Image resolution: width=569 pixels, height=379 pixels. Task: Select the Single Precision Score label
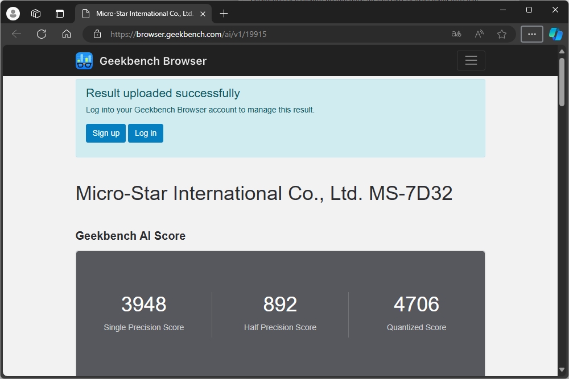pos(144,327)
